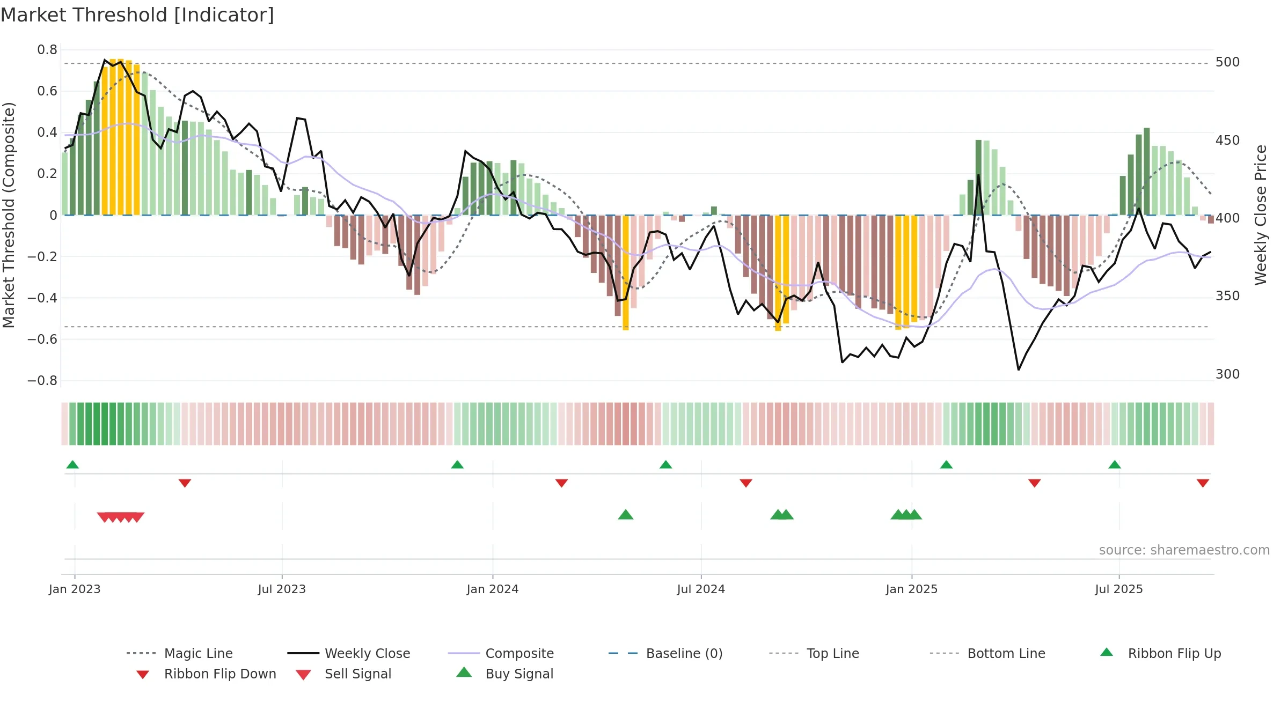Click the 0 tick on the left axis
The height and width of the screenshot is (724, 1288).
click(53, 216)
